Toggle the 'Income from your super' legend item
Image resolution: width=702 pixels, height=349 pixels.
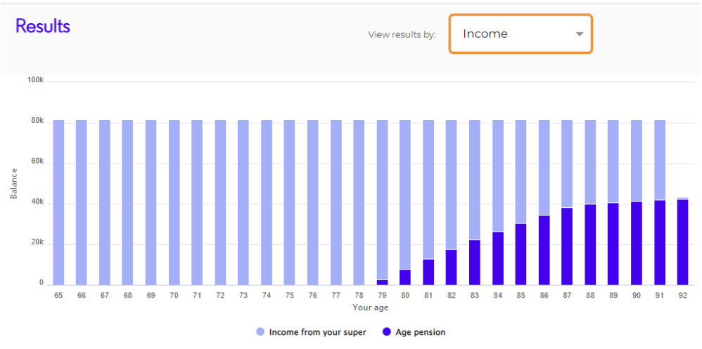pyautogui.click(x=311, y=332)
